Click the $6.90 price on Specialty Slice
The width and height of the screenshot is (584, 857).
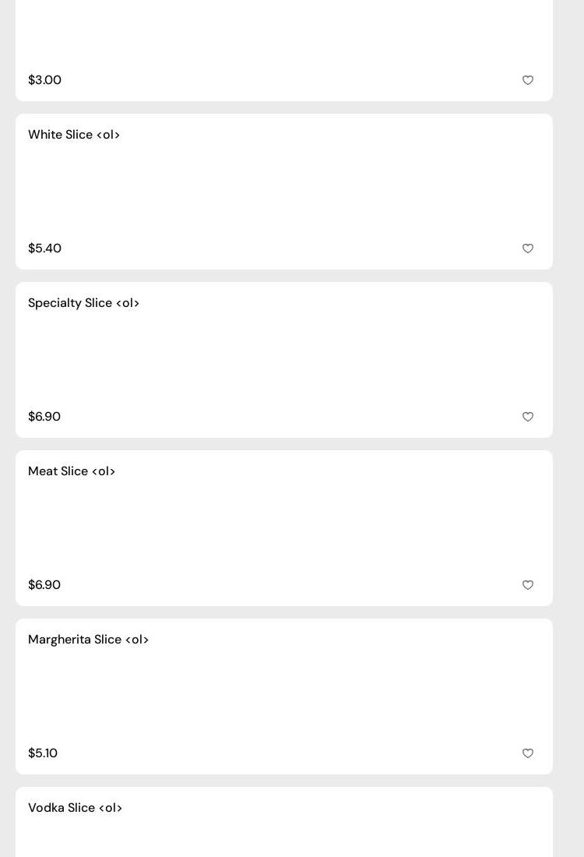coord(44,417)
